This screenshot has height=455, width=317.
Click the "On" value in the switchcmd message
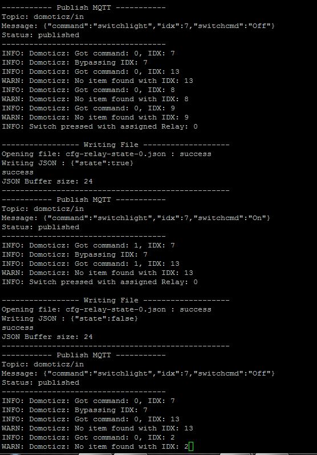click(257, 218)
